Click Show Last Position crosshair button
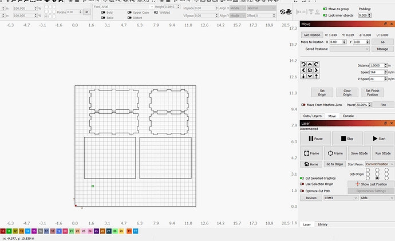 (x=371, y=184)
